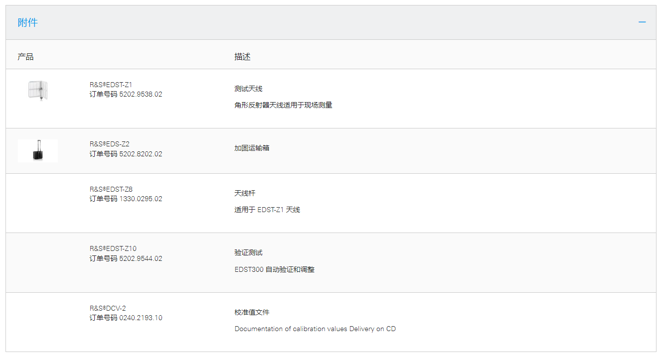Collapse the 附件 section with minus icon
660x357 pixels.
click(x=642, y=22)
